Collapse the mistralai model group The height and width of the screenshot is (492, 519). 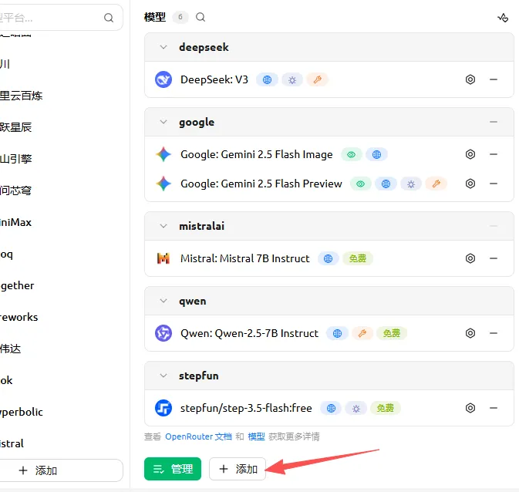click(163, 226)
